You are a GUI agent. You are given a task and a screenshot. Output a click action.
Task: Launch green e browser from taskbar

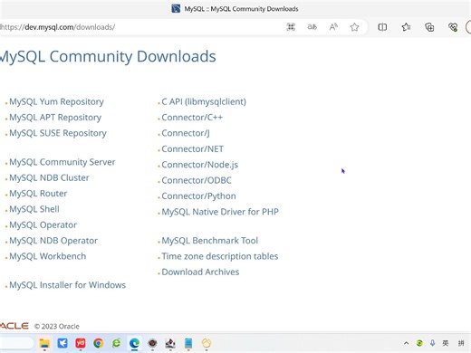tap(116, 343)
